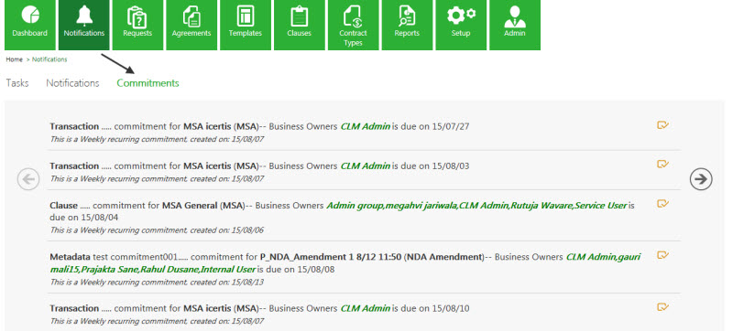The height and width of the screenshot is (331, 733).
Task: Switch to the Notifications sub-tab
Action: pyautogui.click(x=72, y=83)
